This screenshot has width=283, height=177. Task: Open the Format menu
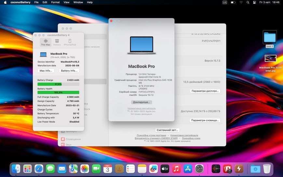(55, 2)
